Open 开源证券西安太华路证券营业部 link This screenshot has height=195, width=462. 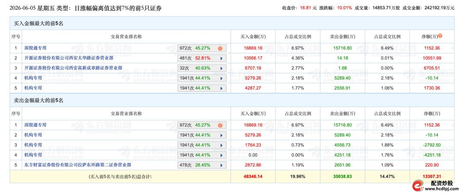(68, 58)
